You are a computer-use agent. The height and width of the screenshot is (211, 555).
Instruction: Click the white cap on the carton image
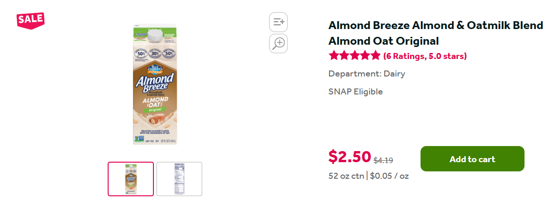[156, 34]
